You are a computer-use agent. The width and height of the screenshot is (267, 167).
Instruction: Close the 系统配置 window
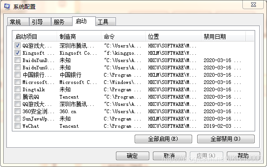pos(253,5)
